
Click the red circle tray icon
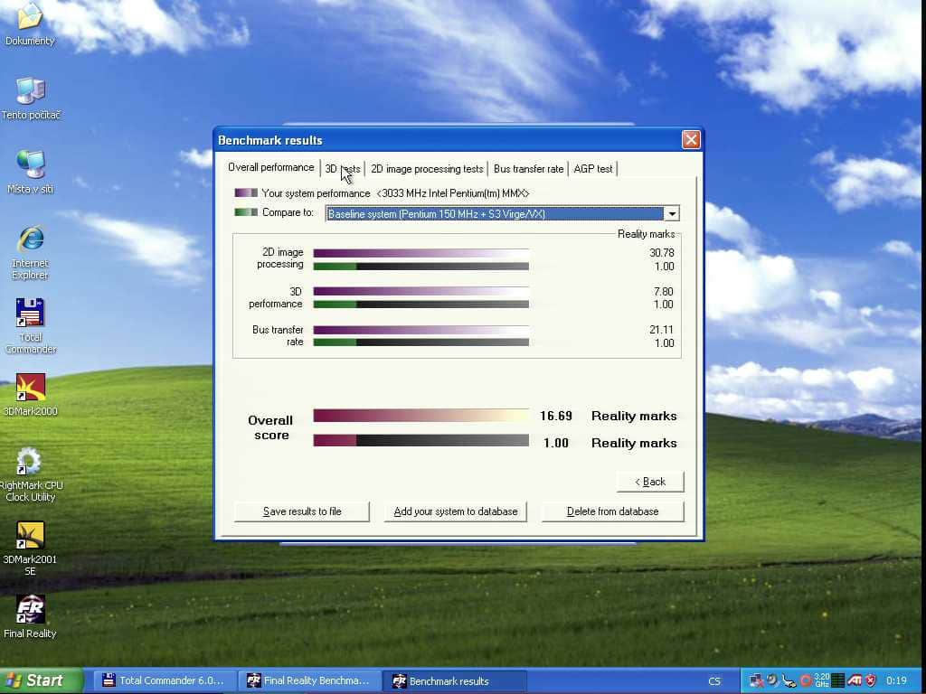tap(806, 680)
